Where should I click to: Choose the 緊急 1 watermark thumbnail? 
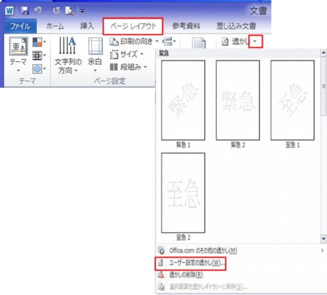tap(183, 100)
